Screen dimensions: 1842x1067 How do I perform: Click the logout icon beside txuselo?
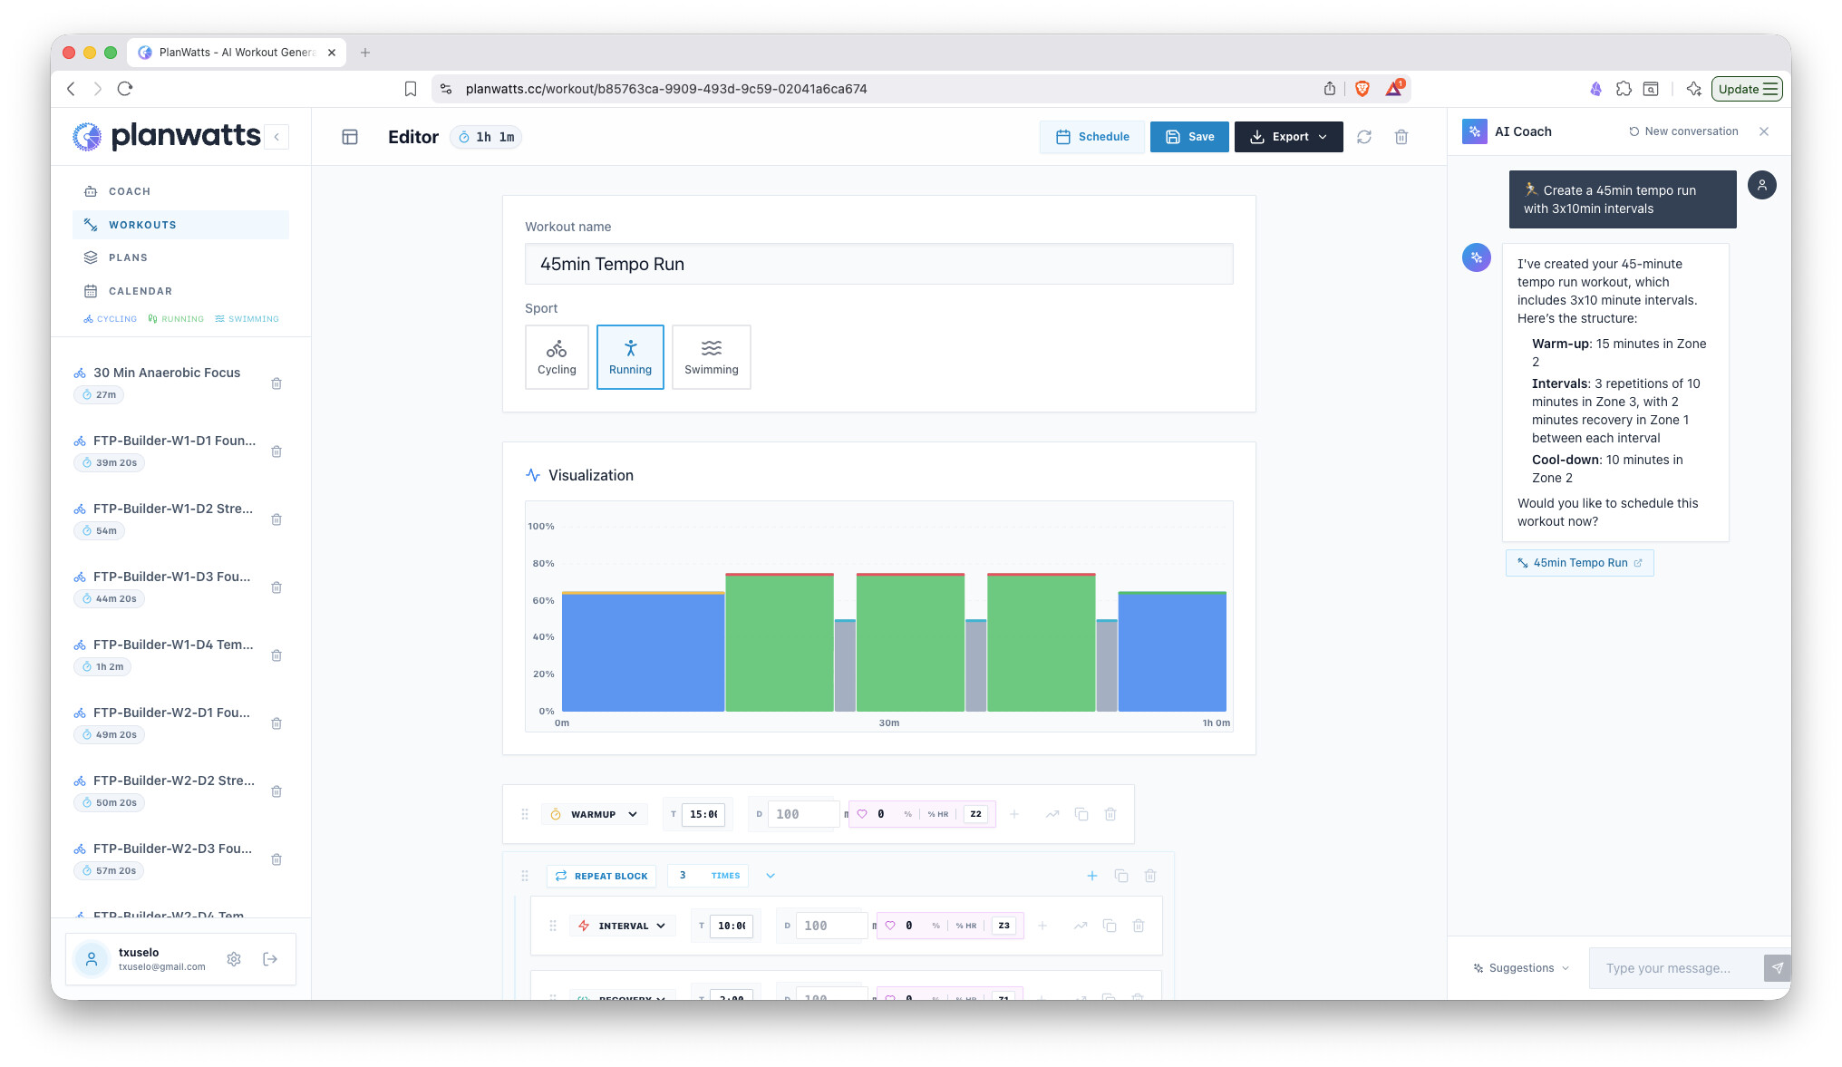click(x=270, y=959)
